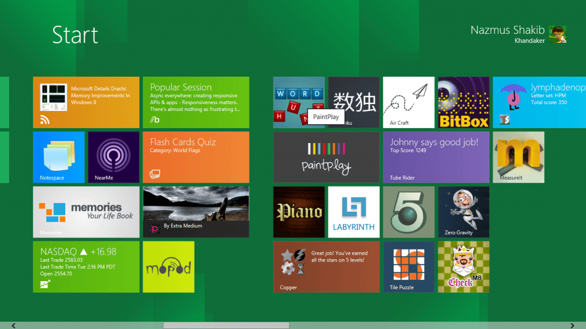Launch the BitBox tile
Viewport: 586px width, 329px height.
[x=464, y=102]
